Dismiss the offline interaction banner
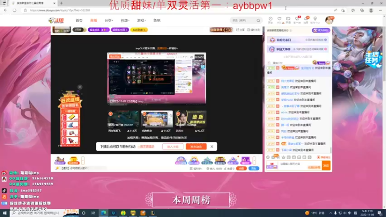 (x=212, y=147)
